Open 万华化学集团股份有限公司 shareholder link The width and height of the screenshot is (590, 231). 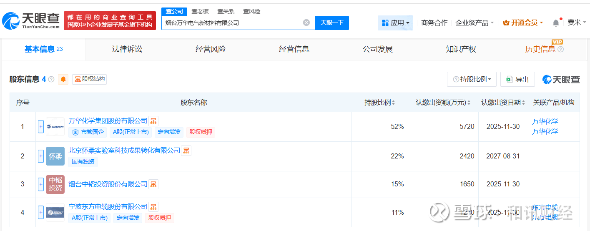pyautogui.click(x=108, y=121)
